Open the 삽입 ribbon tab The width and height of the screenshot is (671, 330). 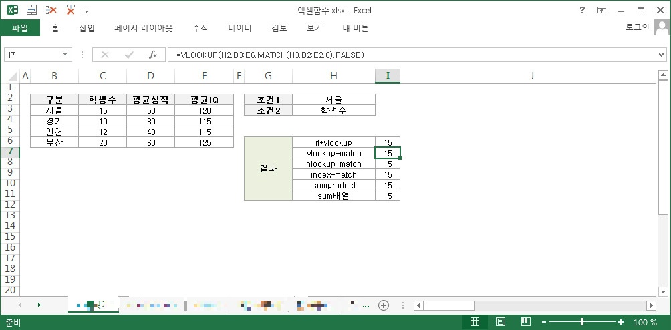coord(87,28)
